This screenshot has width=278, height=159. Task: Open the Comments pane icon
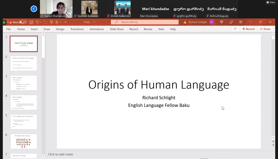click(x=235, y=29)
